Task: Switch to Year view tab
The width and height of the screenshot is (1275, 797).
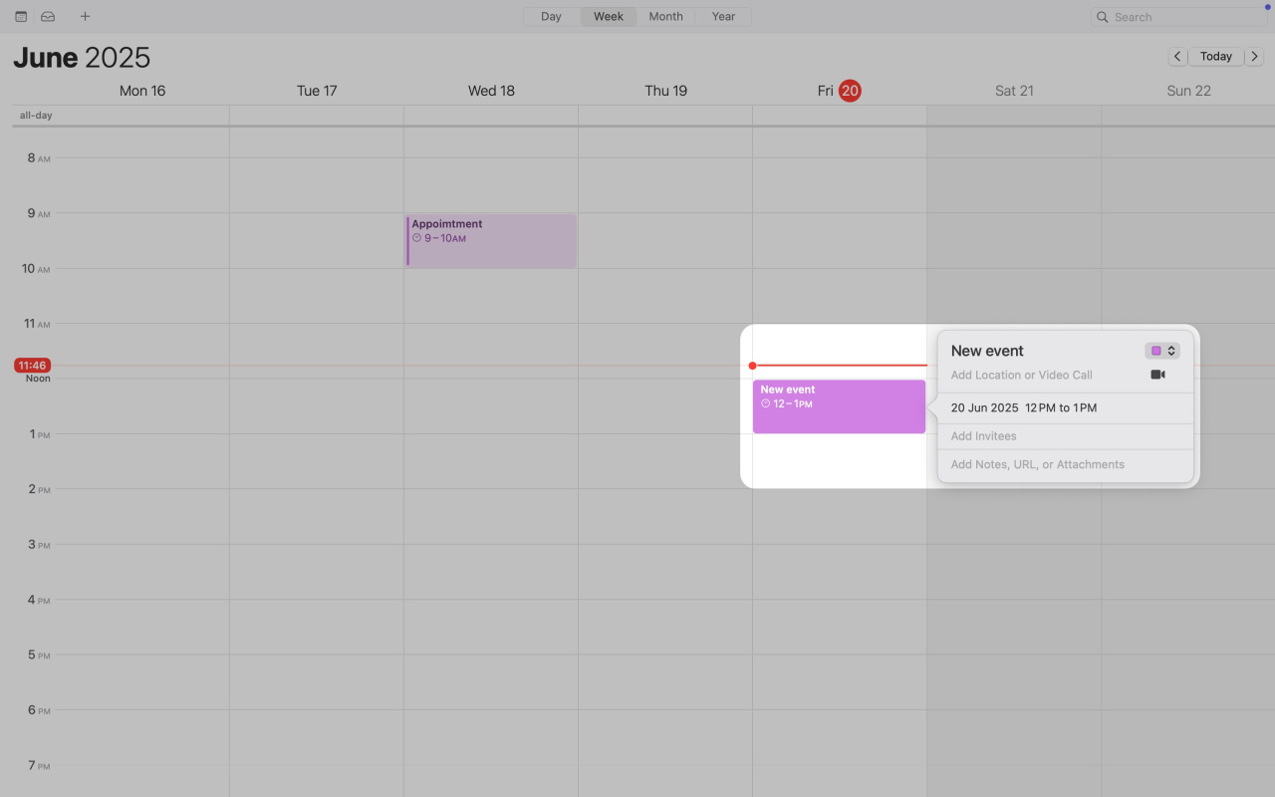Action: (723, 17)
